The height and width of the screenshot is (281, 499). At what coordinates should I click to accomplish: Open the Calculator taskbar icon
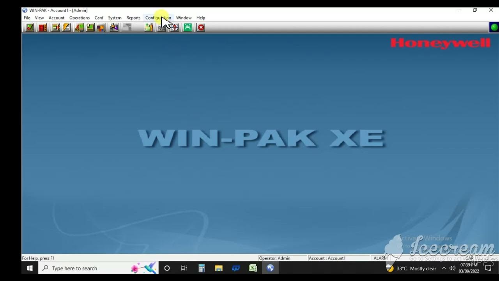click(x=202, y=268)
